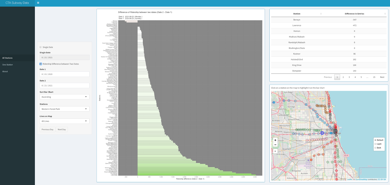The height and width of the screenshot is (185, 390).
Task: Reset the map view button
Action: coord(275,151)
